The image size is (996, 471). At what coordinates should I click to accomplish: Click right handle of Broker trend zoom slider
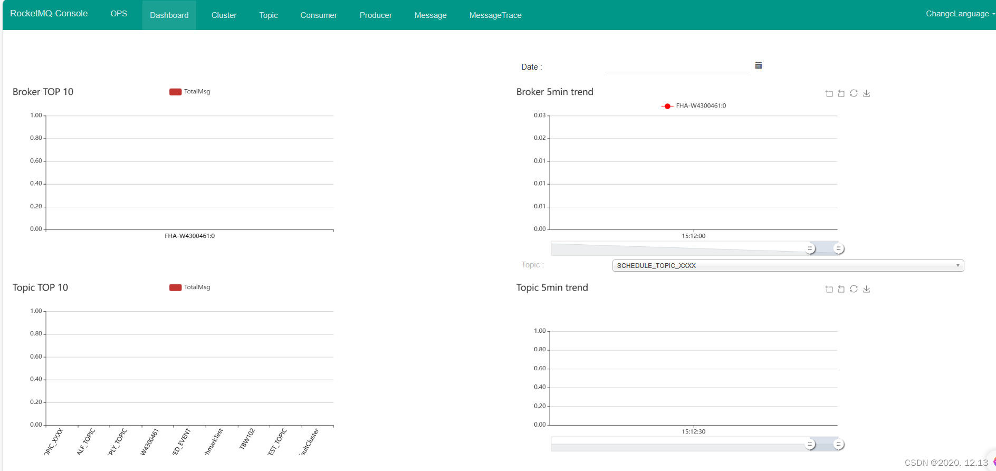pyautogui.click(x=838, y=248)
